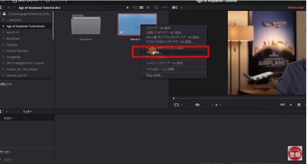Click the お気に入り favorites header
The width and height of the screenshot is (307, 164).
[6, 84]
